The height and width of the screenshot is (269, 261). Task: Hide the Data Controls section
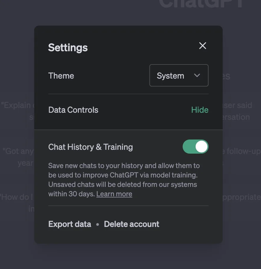click(200, 110)
